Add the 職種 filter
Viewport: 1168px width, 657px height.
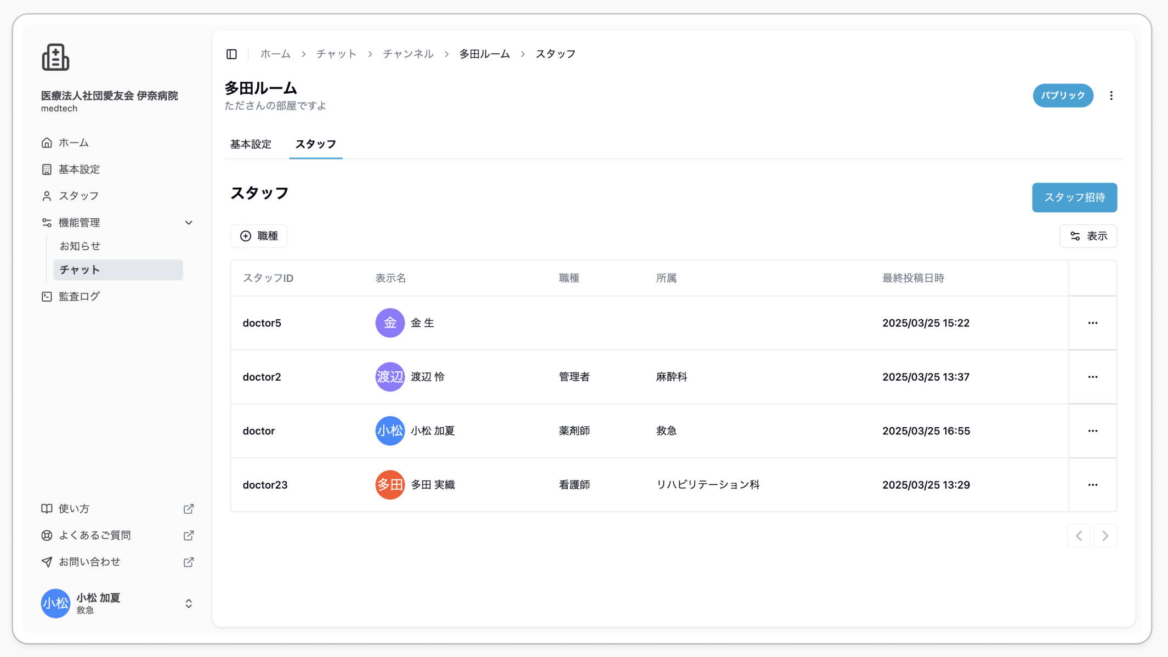(259, 236)
